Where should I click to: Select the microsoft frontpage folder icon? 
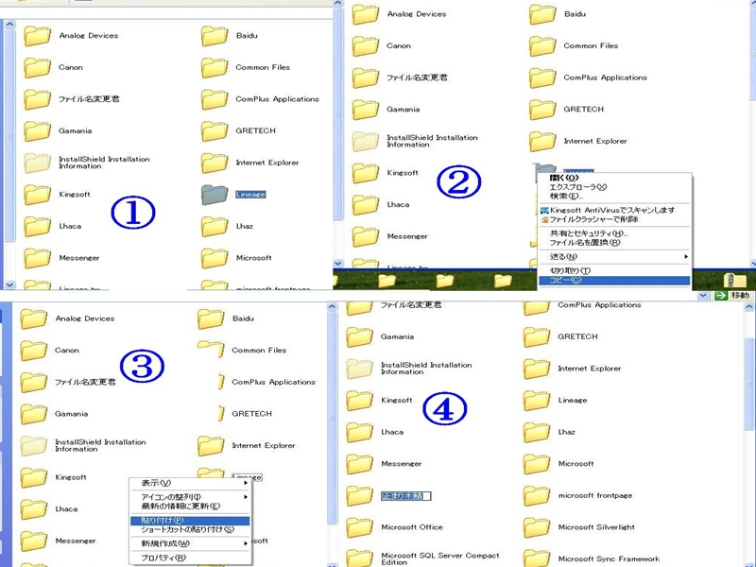click(x=537, y=495)
